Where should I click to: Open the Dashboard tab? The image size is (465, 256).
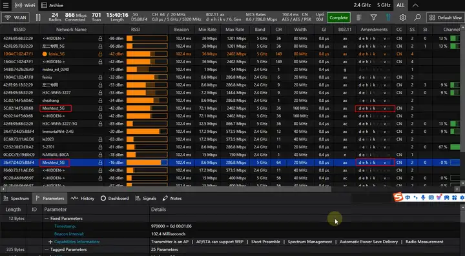(115, 199)
